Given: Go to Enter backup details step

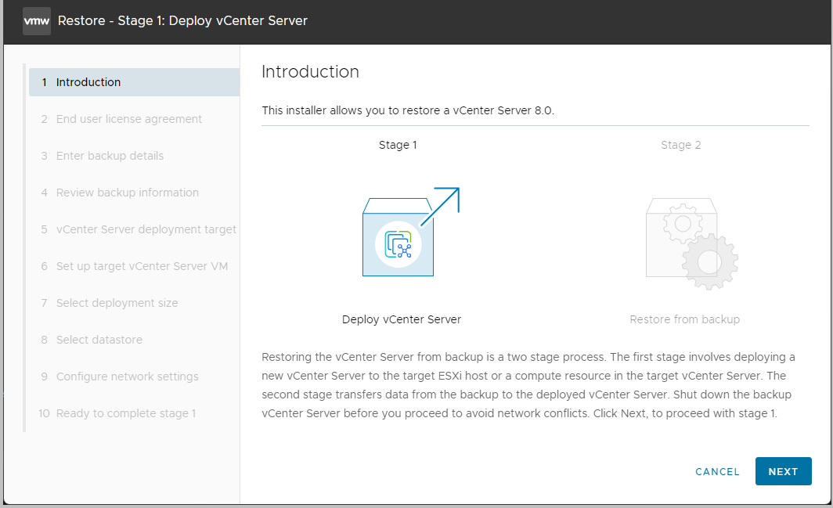Looking at the screenshot, I should [x=110, y=156].
